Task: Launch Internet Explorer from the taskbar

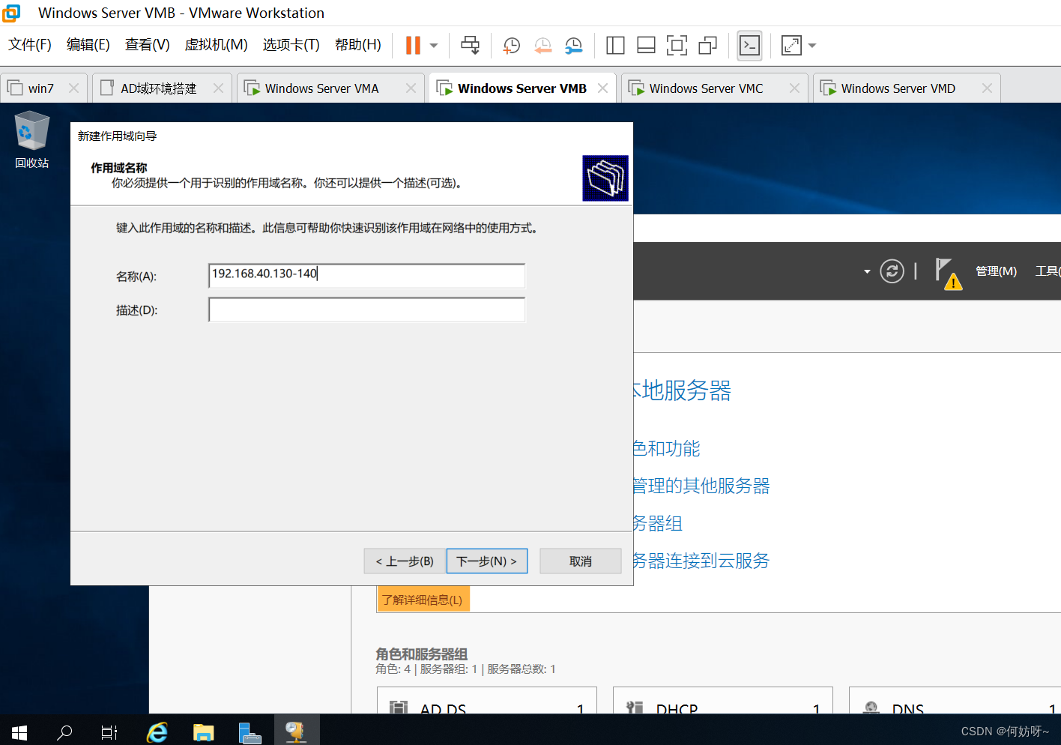Action: [x=157, y=732]
